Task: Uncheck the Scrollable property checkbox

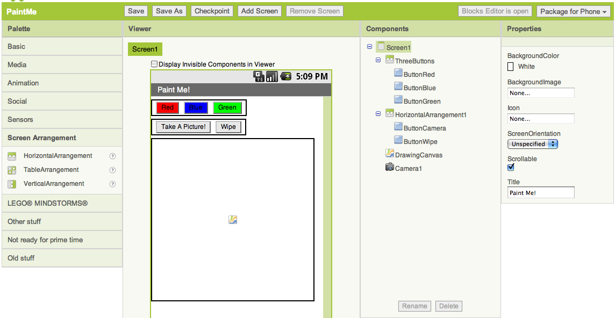Action: [x=511, y=168]
